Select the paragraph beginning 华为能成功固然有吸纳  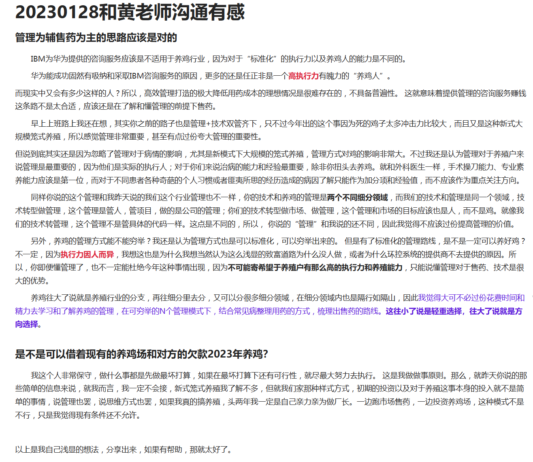(203, 75)
